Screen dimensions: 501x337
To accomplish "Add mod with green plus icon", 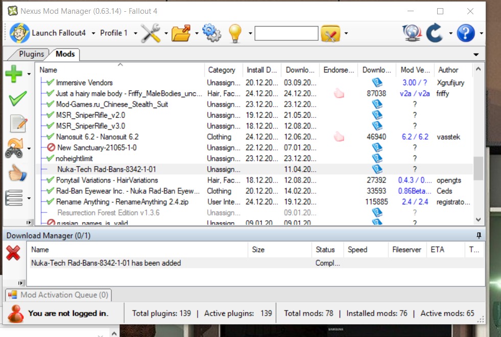I will click(14, 73).
